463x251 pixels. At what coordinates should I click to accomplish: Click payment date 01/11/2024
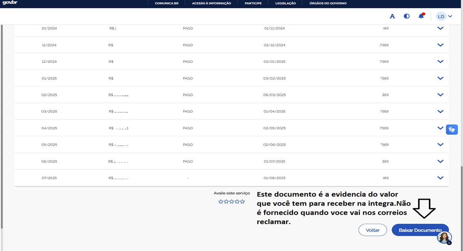point(274,28)
